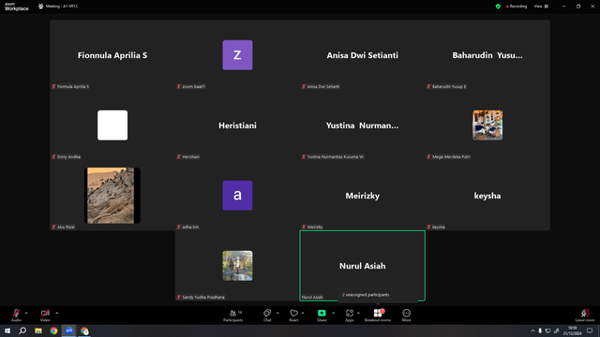Open the Participants panel
The height and width of the screenshot is (337, 600).
(x=233, y=315)
